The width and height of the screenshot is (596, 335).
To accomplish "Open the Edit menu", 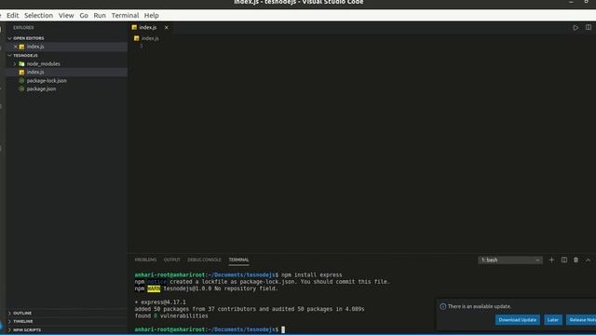I will point(12,16).
